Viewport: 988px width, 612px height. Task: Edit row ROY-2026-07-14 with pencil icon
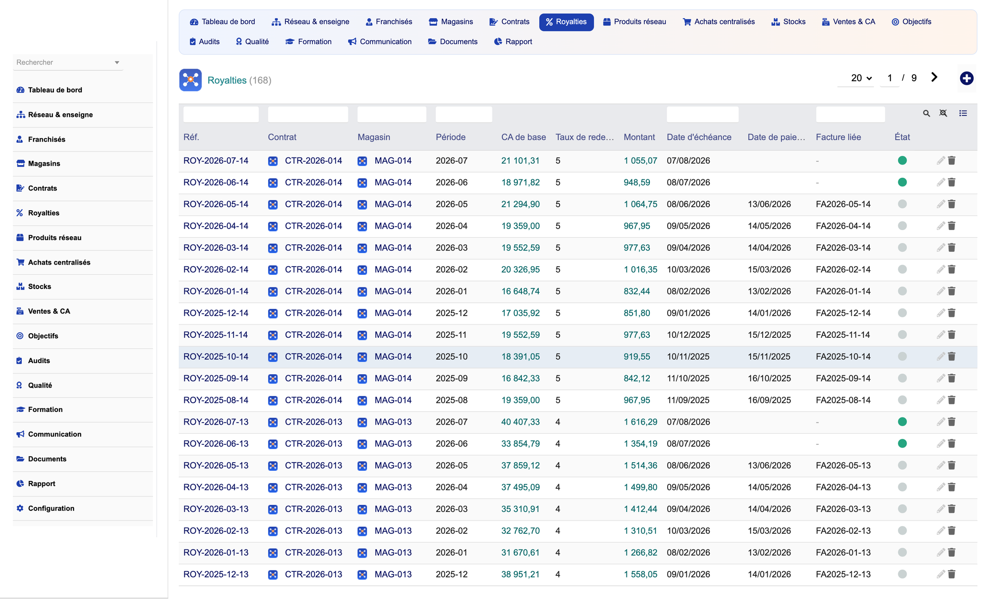[940, 160]
